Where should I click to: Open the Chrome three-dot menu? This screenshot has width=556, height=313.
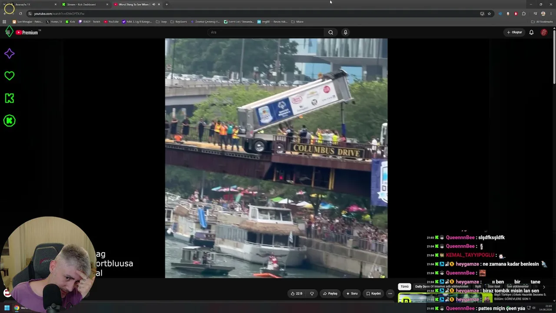coord(551,13)
